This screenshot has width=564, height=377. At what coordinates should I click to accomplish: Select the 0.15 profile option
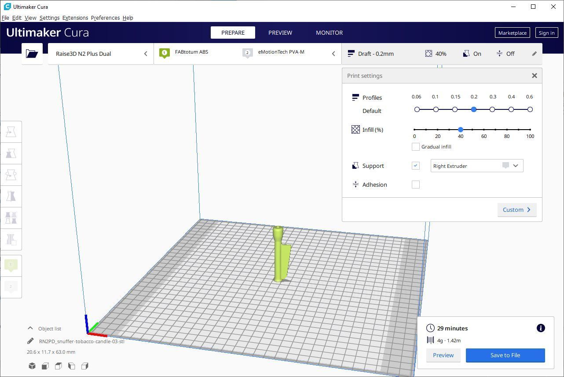455,109
